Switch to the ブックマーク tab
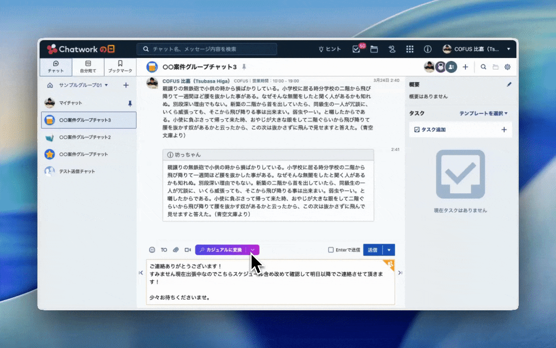The image size is (556, 348). tap(120, 67)
